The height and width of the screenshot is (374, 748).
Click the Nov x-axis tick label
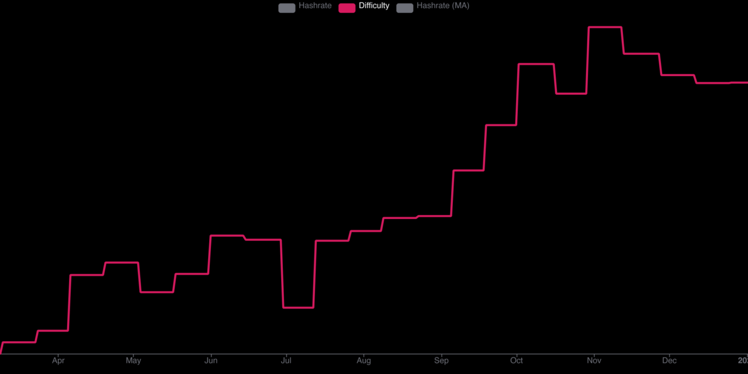click(594, 361)
